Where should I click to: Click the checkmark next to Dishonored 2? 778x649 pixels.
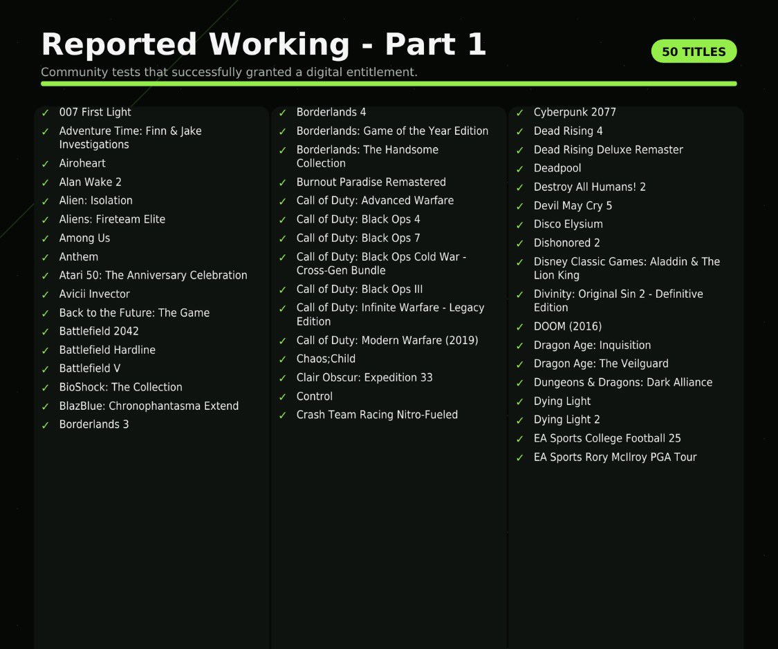tap(519, 244)
